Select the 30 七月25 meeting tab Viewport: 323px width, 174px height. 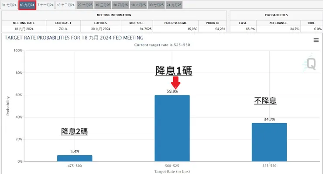point(156,5)
